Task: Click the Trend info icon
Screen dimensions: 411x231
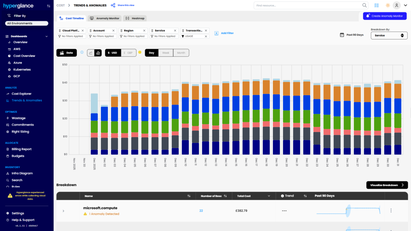Action: pyautogui.click(x=282, y=196)
